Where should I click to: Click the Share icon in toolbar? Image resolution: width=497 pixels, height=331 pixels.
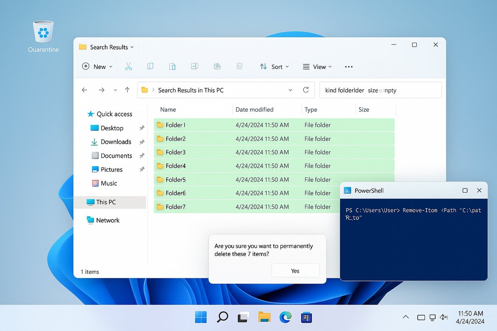point(217,66)
